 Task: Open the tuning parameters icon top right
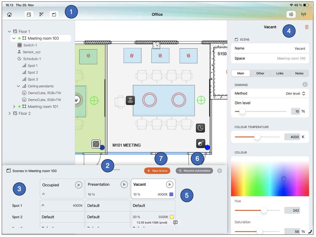(x=291, y=14)
